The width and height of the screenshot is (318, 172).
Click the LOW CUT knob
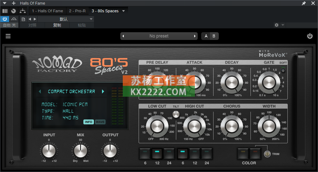(x=157, y=126)
